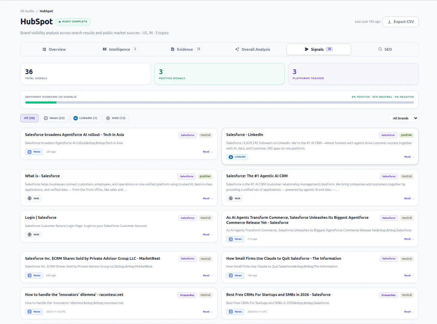Click the SEO tab magnifier icon

[380, 49]
